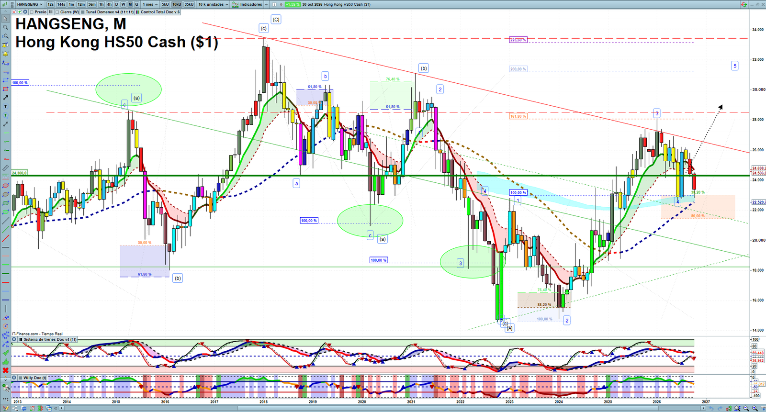Close the Willy Doc indicator panel
Screen dimensions: 766x412
[14, 378]
